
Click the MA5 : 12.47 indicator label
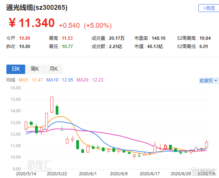click(x=30, y=80)
